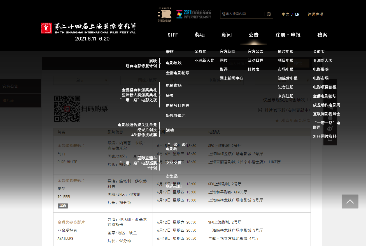Click the film title PURE WHITE
Image resolution: width=366 pixels, height=247 pixels.
click(67, 162)
